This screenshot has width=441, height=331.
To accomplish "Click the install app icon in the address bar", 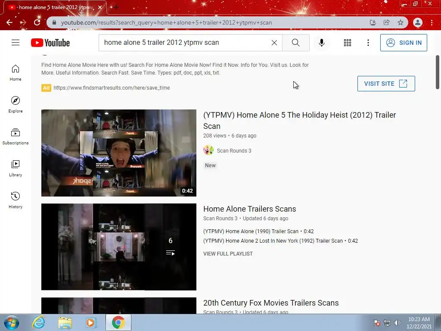I will [373, 22].
